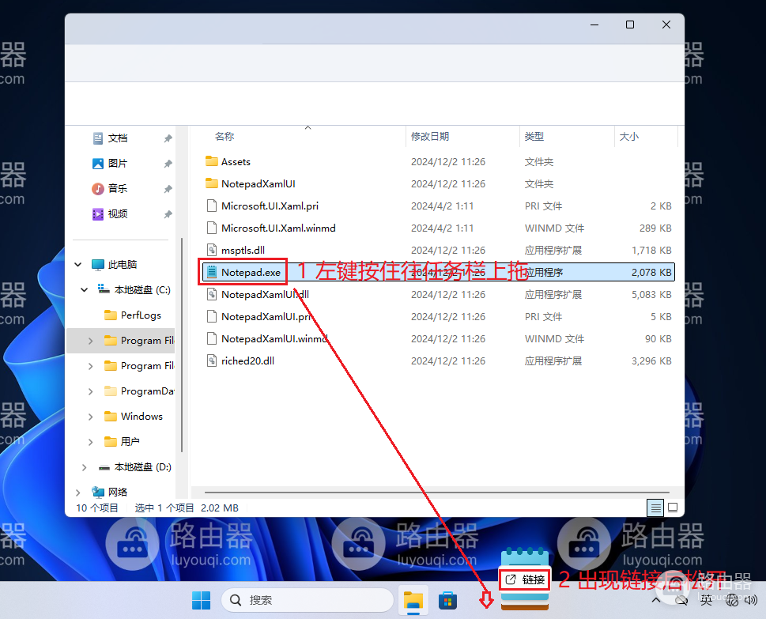Click the pin icon beside 图片
The image size is (766, 619).
tap(168, 164)
